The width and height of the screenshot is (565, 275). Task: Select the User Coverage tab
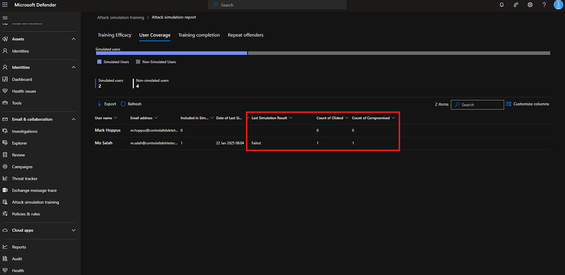155,35
